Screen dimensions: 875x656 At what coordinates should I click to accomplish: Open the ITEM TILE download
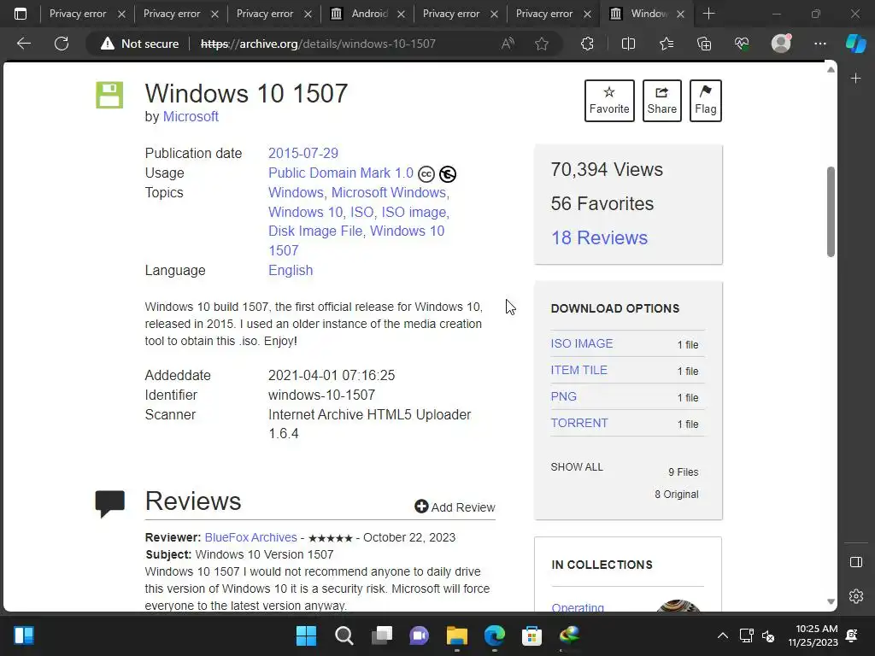click(x=578, y=370)
